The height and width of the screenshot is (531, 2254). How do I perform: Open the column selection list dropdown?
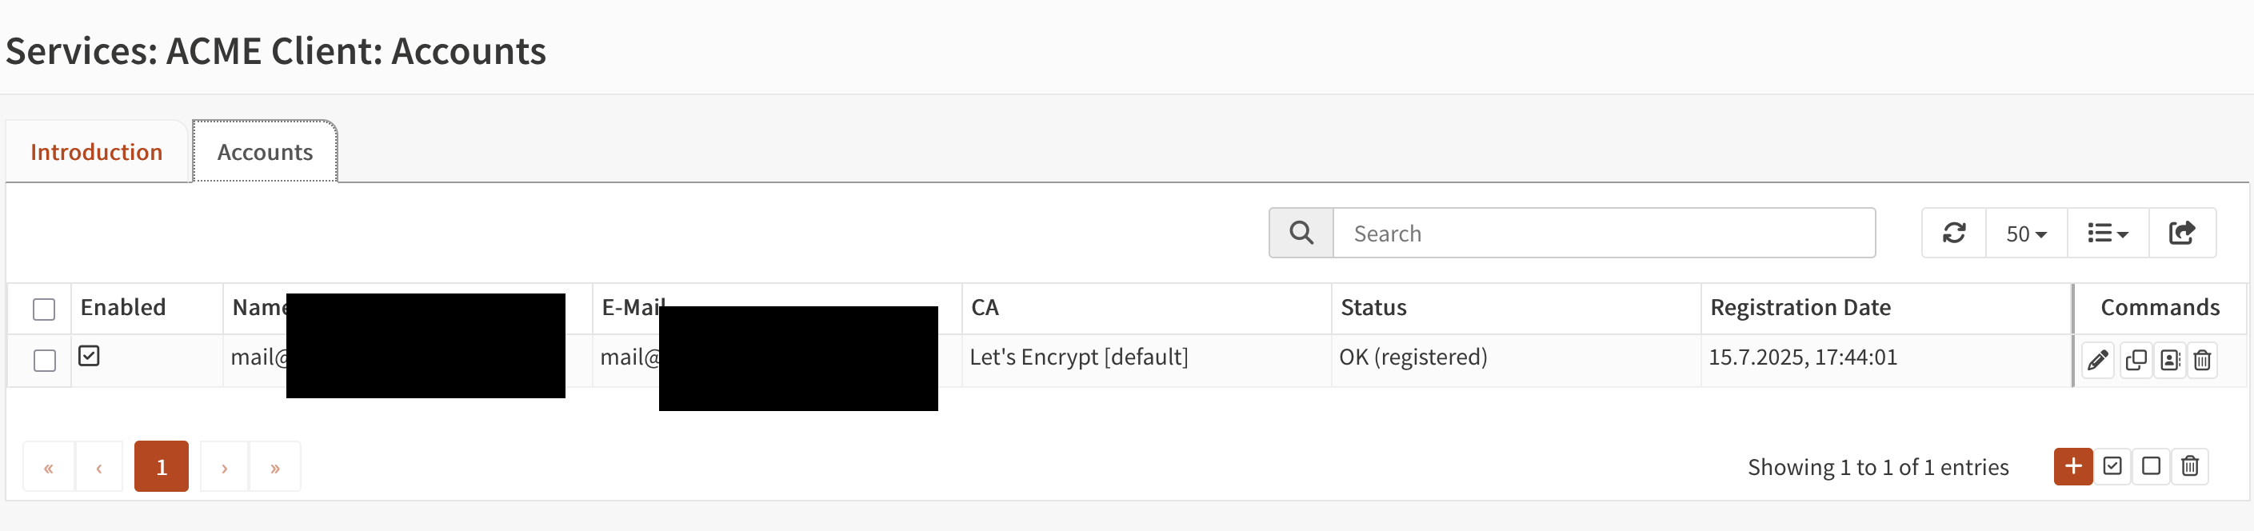[2107, 233]
